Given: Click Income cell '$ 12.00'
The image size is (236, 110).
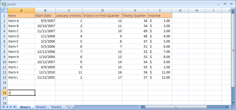Looking at the screenshot, I should [160, 77].
